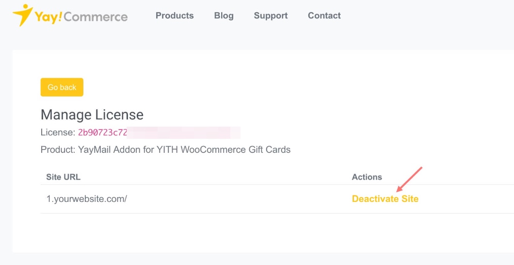Click the Actions column header

pos(367,177)
